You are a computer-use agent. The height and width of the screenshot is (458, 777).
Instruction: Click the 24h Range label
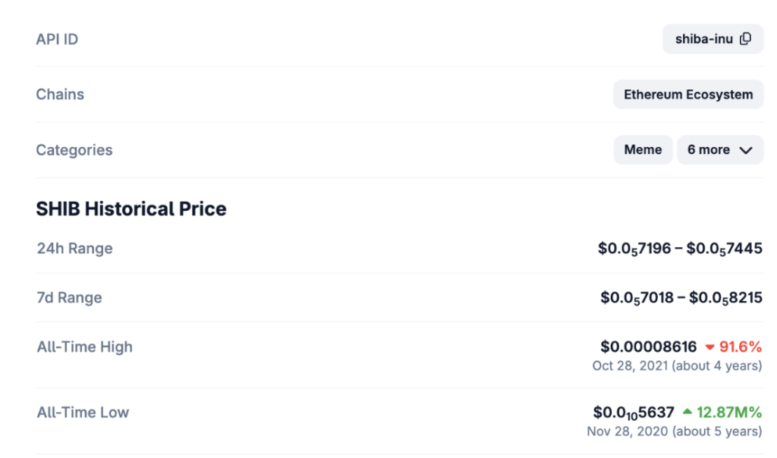point(74,248)
